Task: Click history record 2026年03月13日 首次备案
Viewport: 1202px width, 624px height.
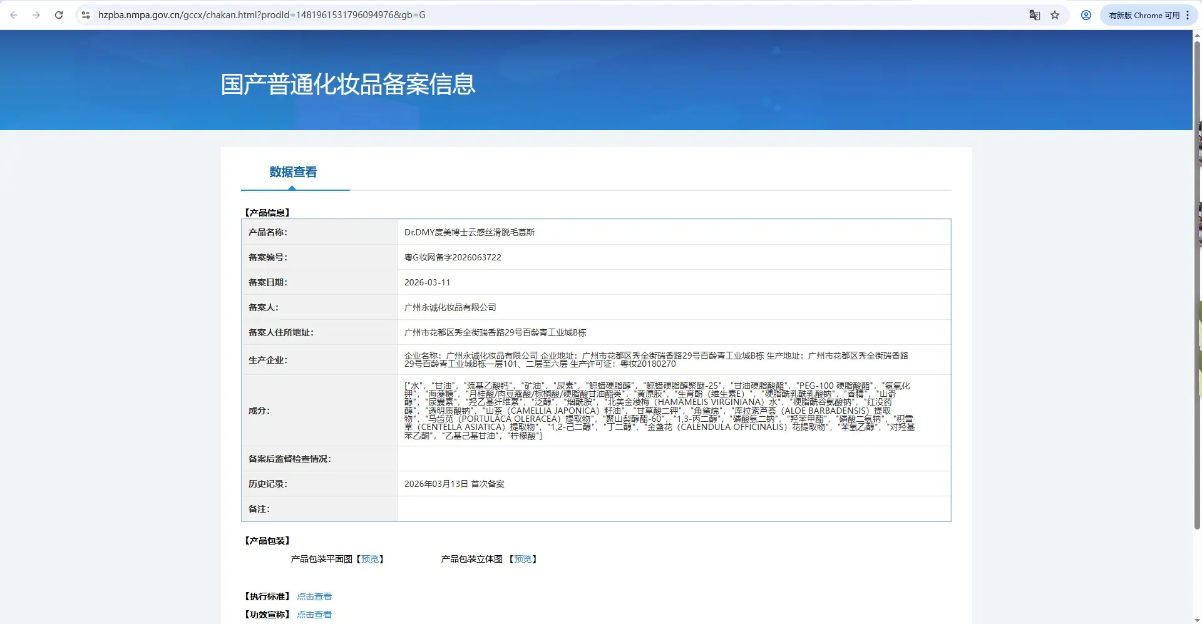Action: (x=454, y=484)
